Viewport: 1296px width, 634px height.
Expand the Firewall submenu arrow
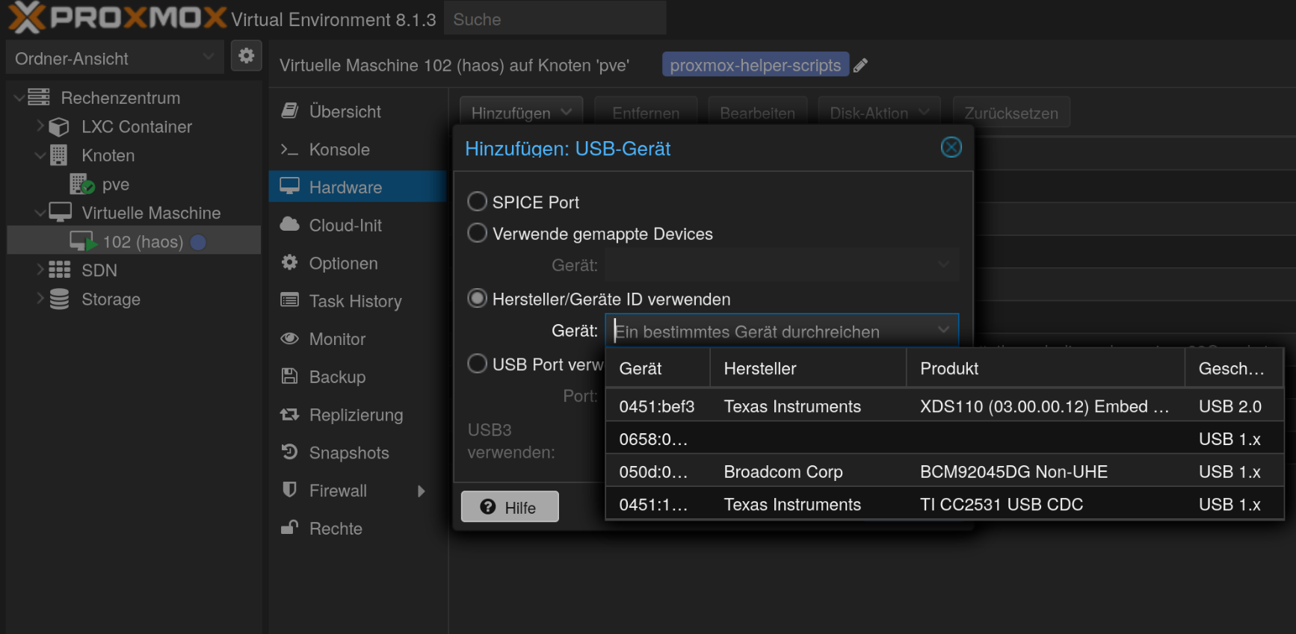coord(421,491)
